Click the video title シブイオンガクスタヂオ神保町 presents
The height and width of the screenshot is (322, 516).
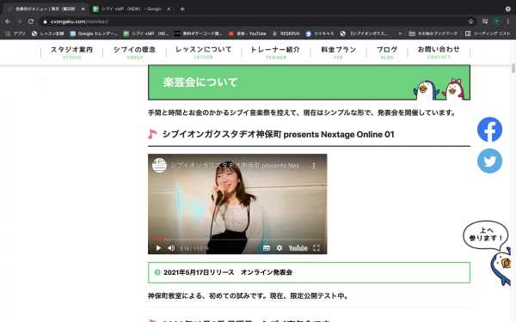click(x=237, y=166)
